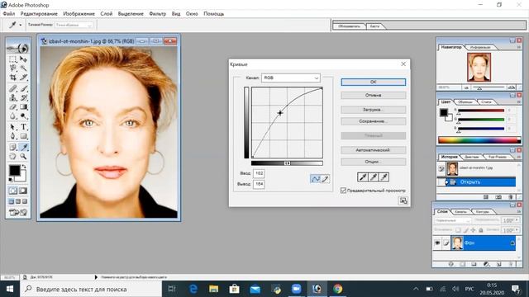This screenshot has height=297, width=529.
Task: Switch foreground and background colors arrow
Action: click(24, 167)
